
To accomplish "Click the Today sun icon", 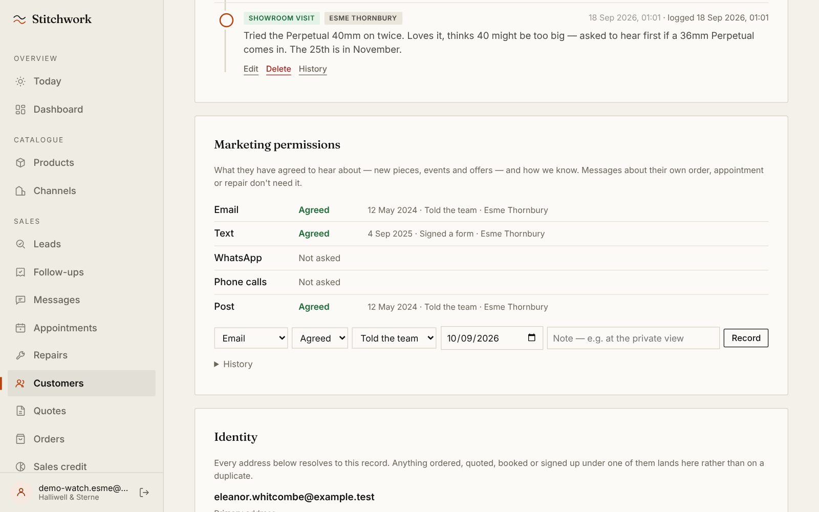I will click(20, 81).
